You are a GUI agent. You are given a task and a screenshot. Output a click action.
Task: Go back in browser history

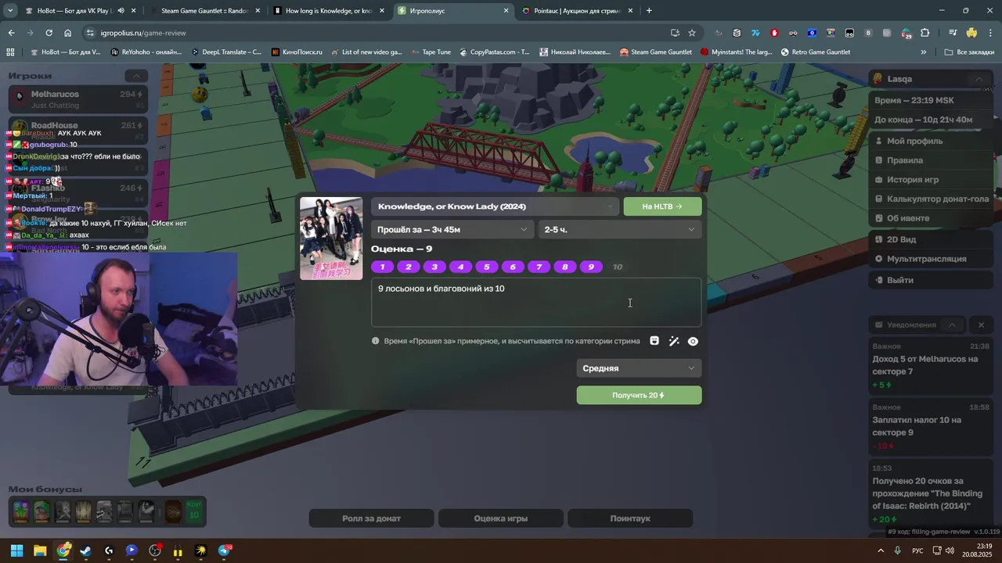coord(11,33)
